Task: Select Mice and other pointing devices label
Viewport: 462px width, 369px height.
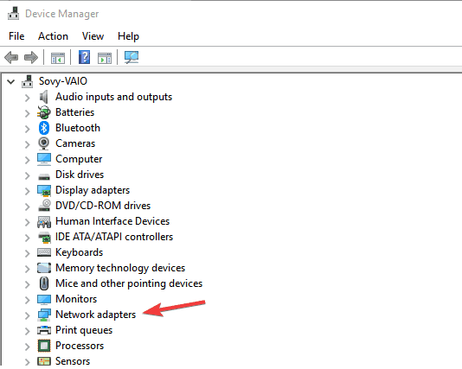Action: coord(129,283)
